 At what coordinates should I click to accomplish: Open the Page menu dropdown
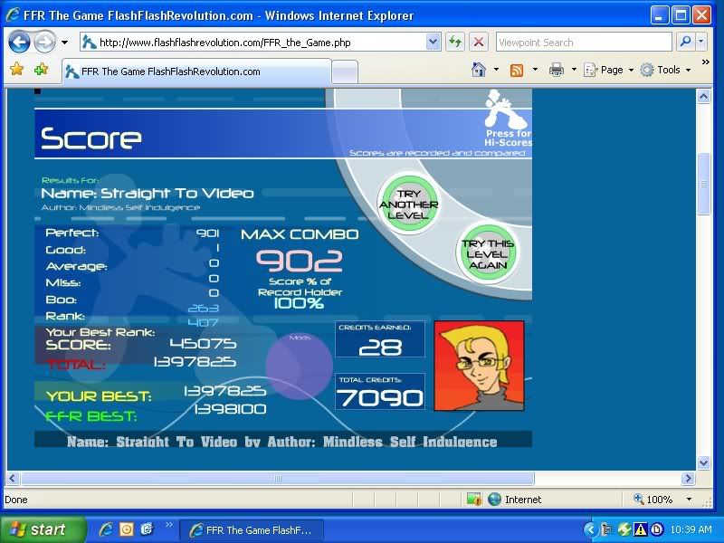(x=605, y=70)
